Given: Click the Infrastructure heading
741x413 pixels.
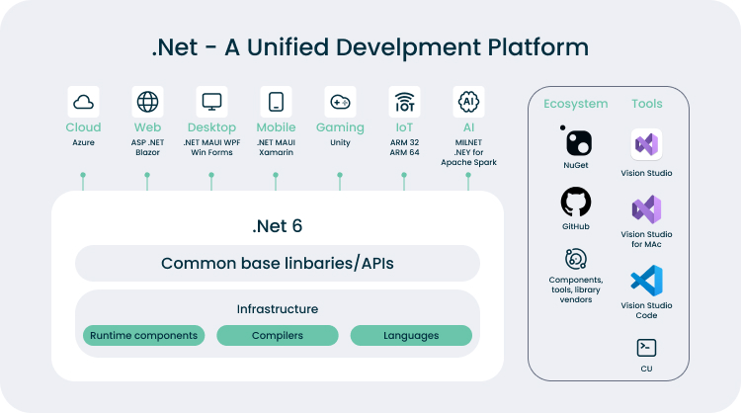Looking at the screenshot, I should click(x=278, y=309).
